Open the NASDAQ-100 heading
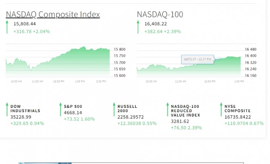This screenshot has height=164, width=270. coord(160,14)
